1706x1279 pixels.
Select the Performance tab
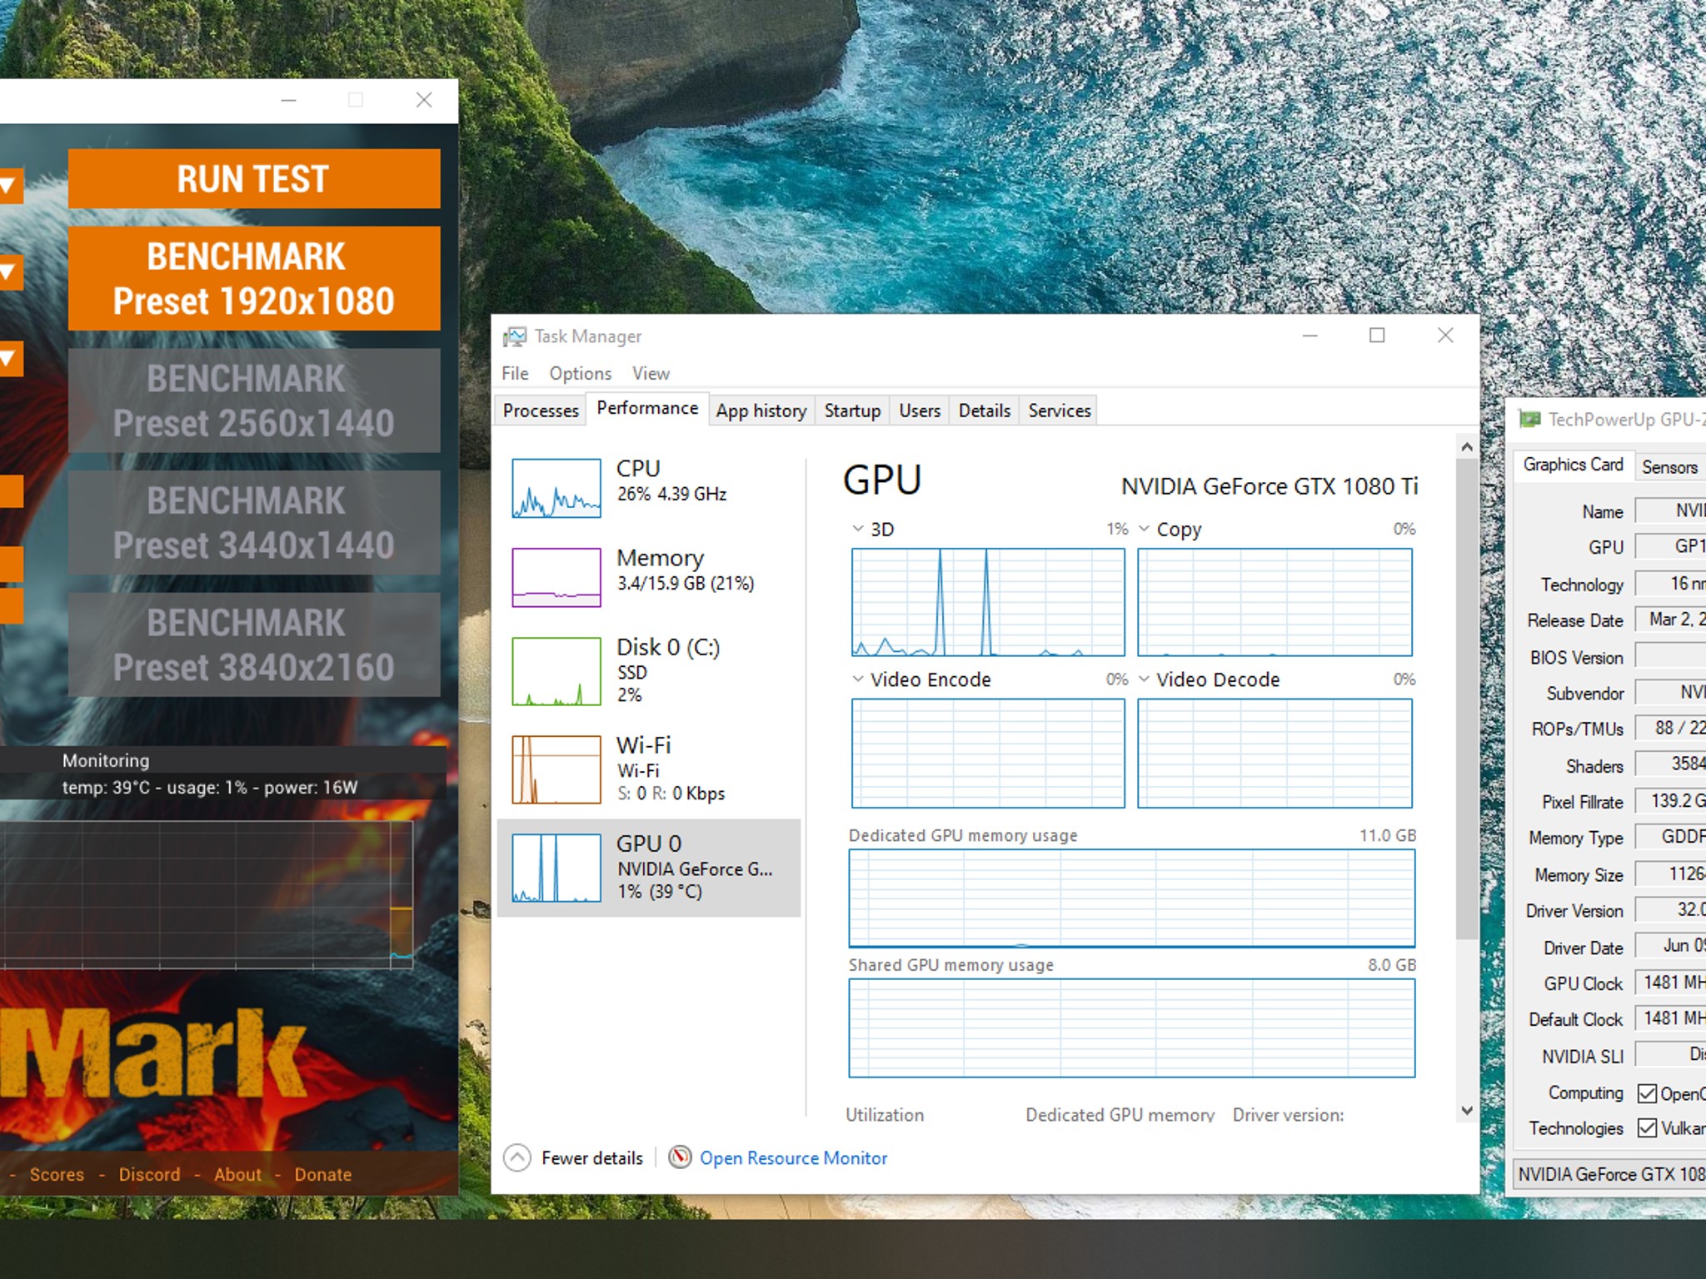pyautogui.click(x=647, y=409)
